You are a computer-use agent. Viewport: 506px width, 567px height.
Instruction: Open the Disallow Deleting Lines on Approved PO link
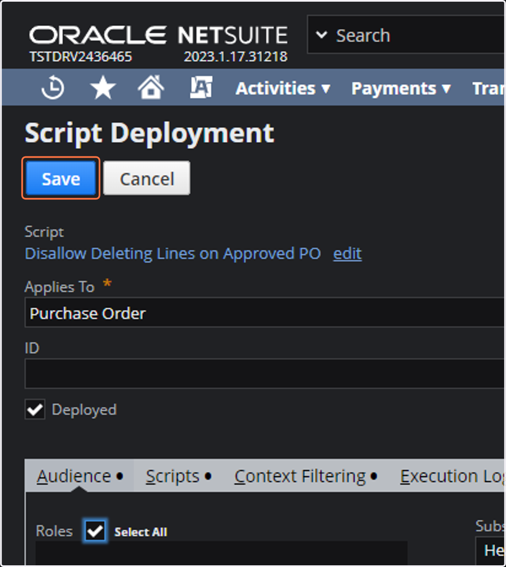pyautogui.click(x=172, y=254)
